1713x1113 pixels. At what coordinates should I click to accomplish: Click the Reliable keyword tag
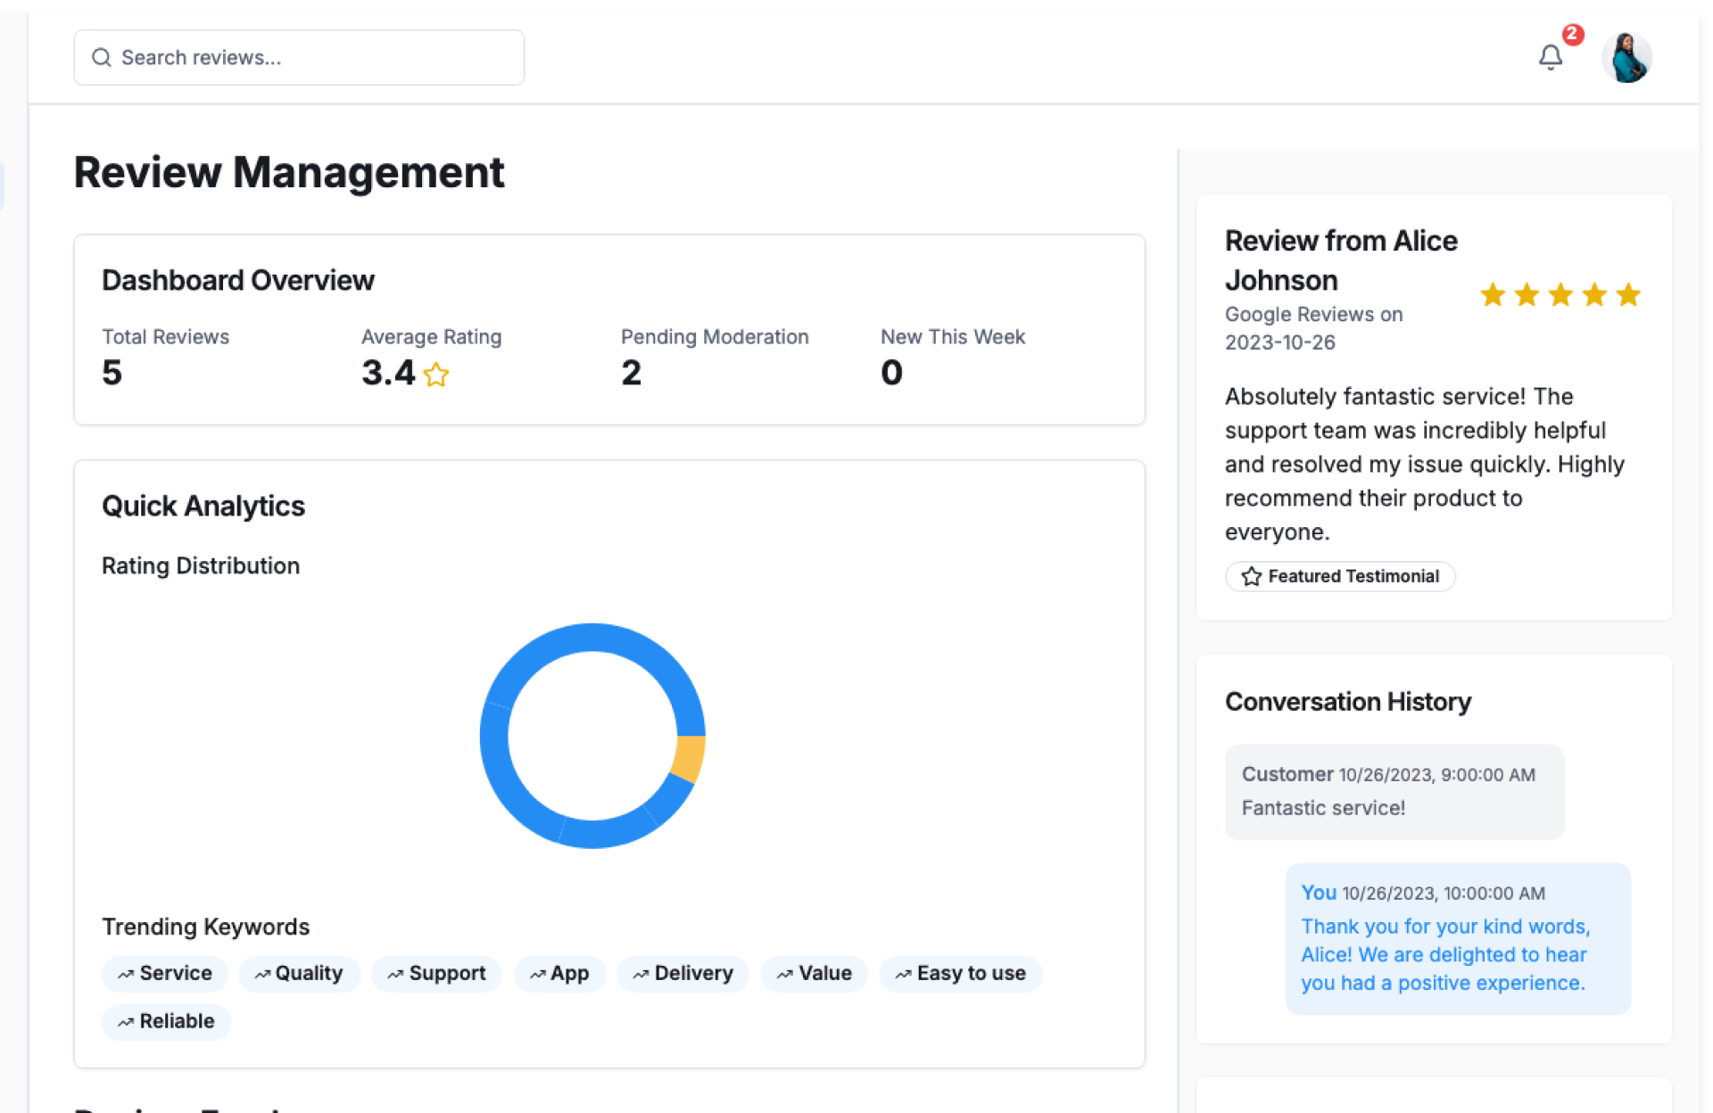(166, 1022)
